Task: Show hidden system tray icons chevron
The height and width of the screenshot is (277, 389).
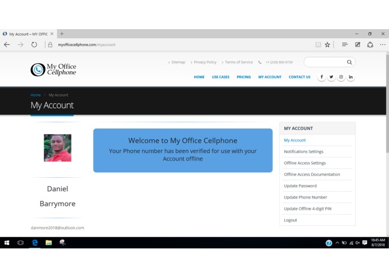Action: (x=337, y=243)
